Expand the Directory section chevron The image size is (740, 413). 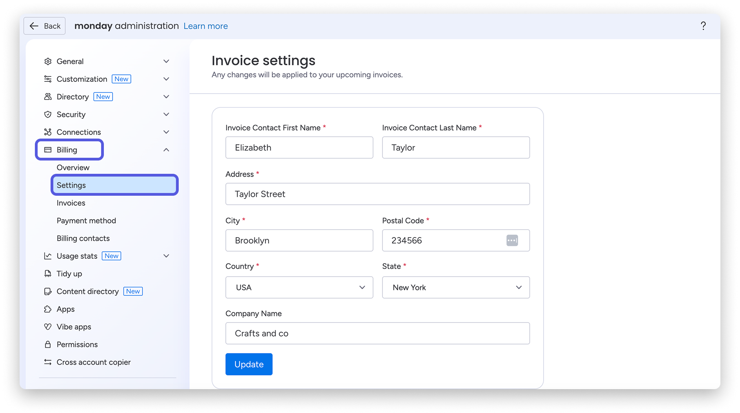166,97
